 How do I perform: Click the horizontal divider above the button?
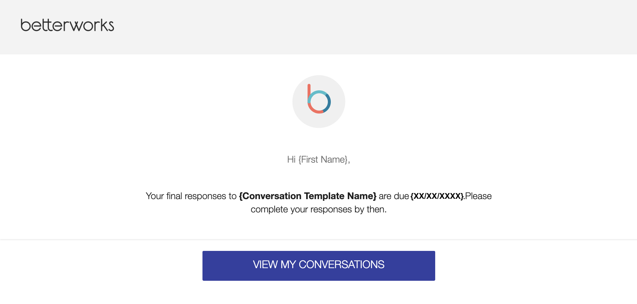318,239
